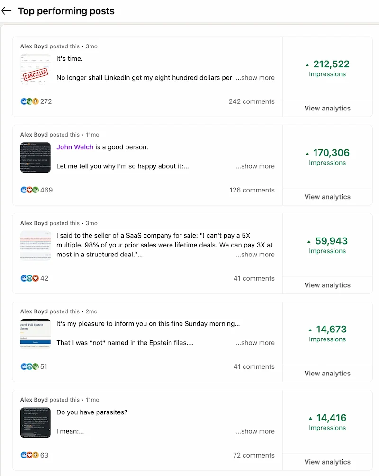Go back using the back arrow icon
The height and width of the screenshot is (476, 379).
(7, 10)
